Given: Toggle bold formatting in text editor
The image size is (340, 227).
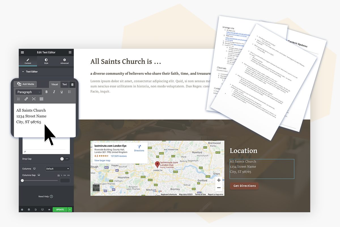Looking at the screenshot, I should point(46,92).
